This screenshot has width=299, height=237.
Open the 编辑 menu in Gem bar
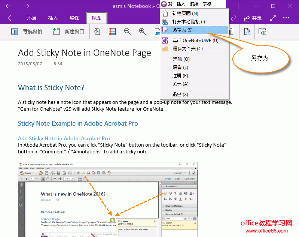click(194, 4)
